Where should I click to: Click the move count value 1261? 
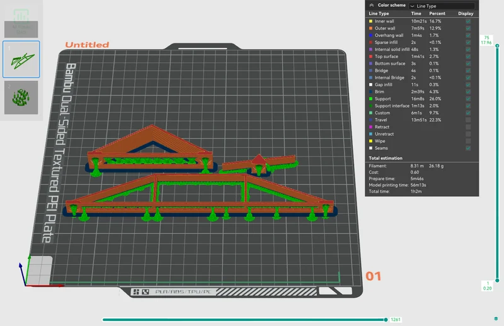pos(396,320)
